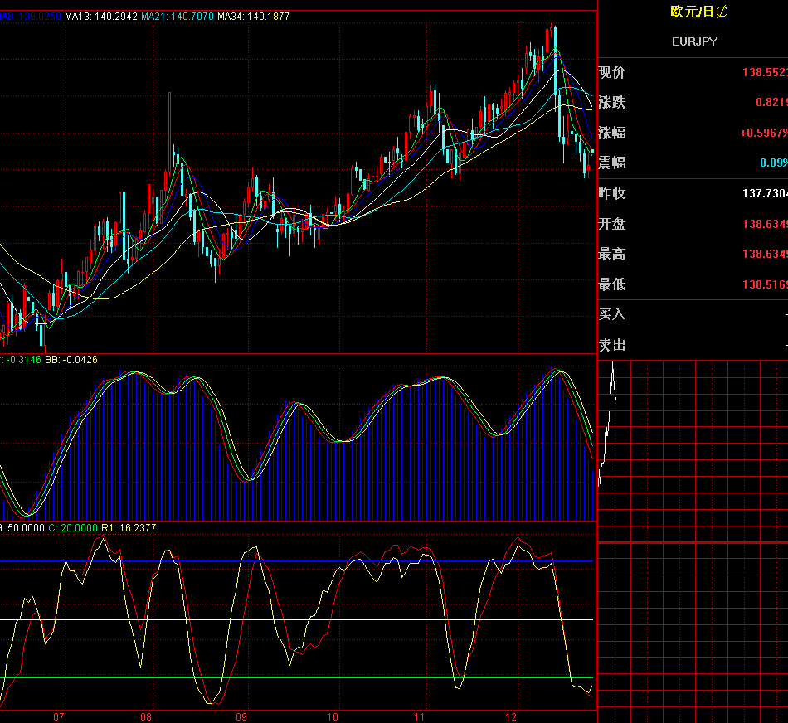This screenshot has width=788, height=723.
Task: Click the -0.3146 indicator value
Action: 23,360
